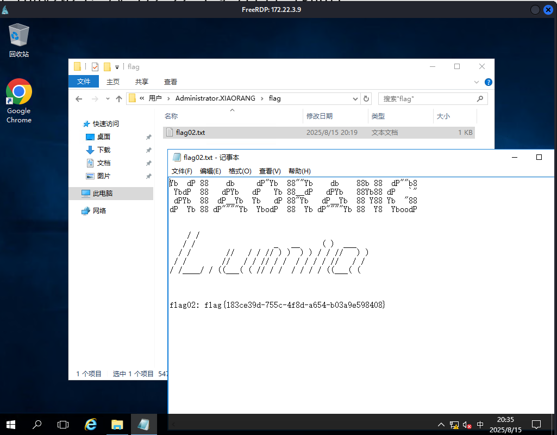Open 文档 in quick access
557x435 pixels.
point(103,163)
